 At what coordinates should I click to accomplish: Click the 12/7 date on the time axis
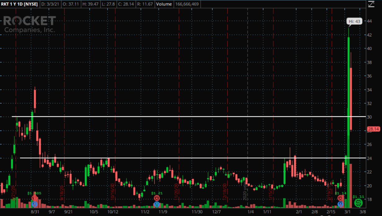pyautogui.click(x=216, y=212)
